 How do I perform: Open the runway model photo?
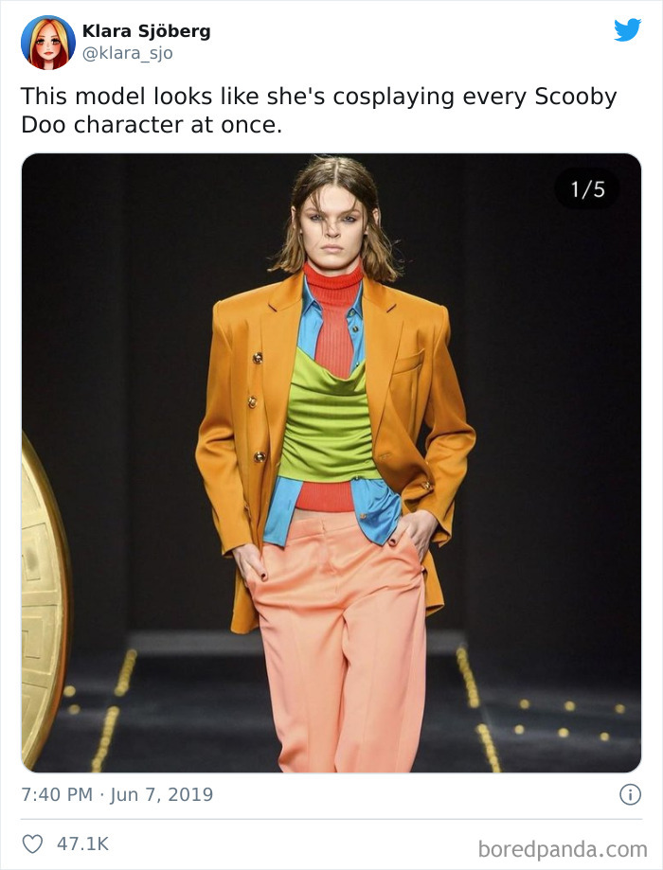(x=331, y=463)
